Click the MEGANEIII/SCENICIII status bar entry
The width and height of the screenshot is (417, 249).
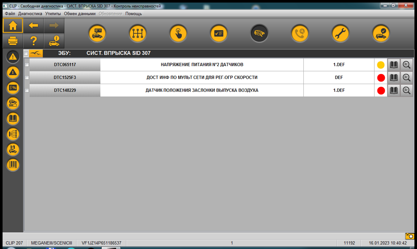click(x=52, y=243)
